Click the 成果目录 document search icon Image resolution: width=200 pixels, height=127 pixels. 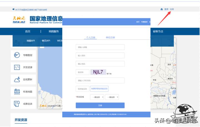[17, 104]
